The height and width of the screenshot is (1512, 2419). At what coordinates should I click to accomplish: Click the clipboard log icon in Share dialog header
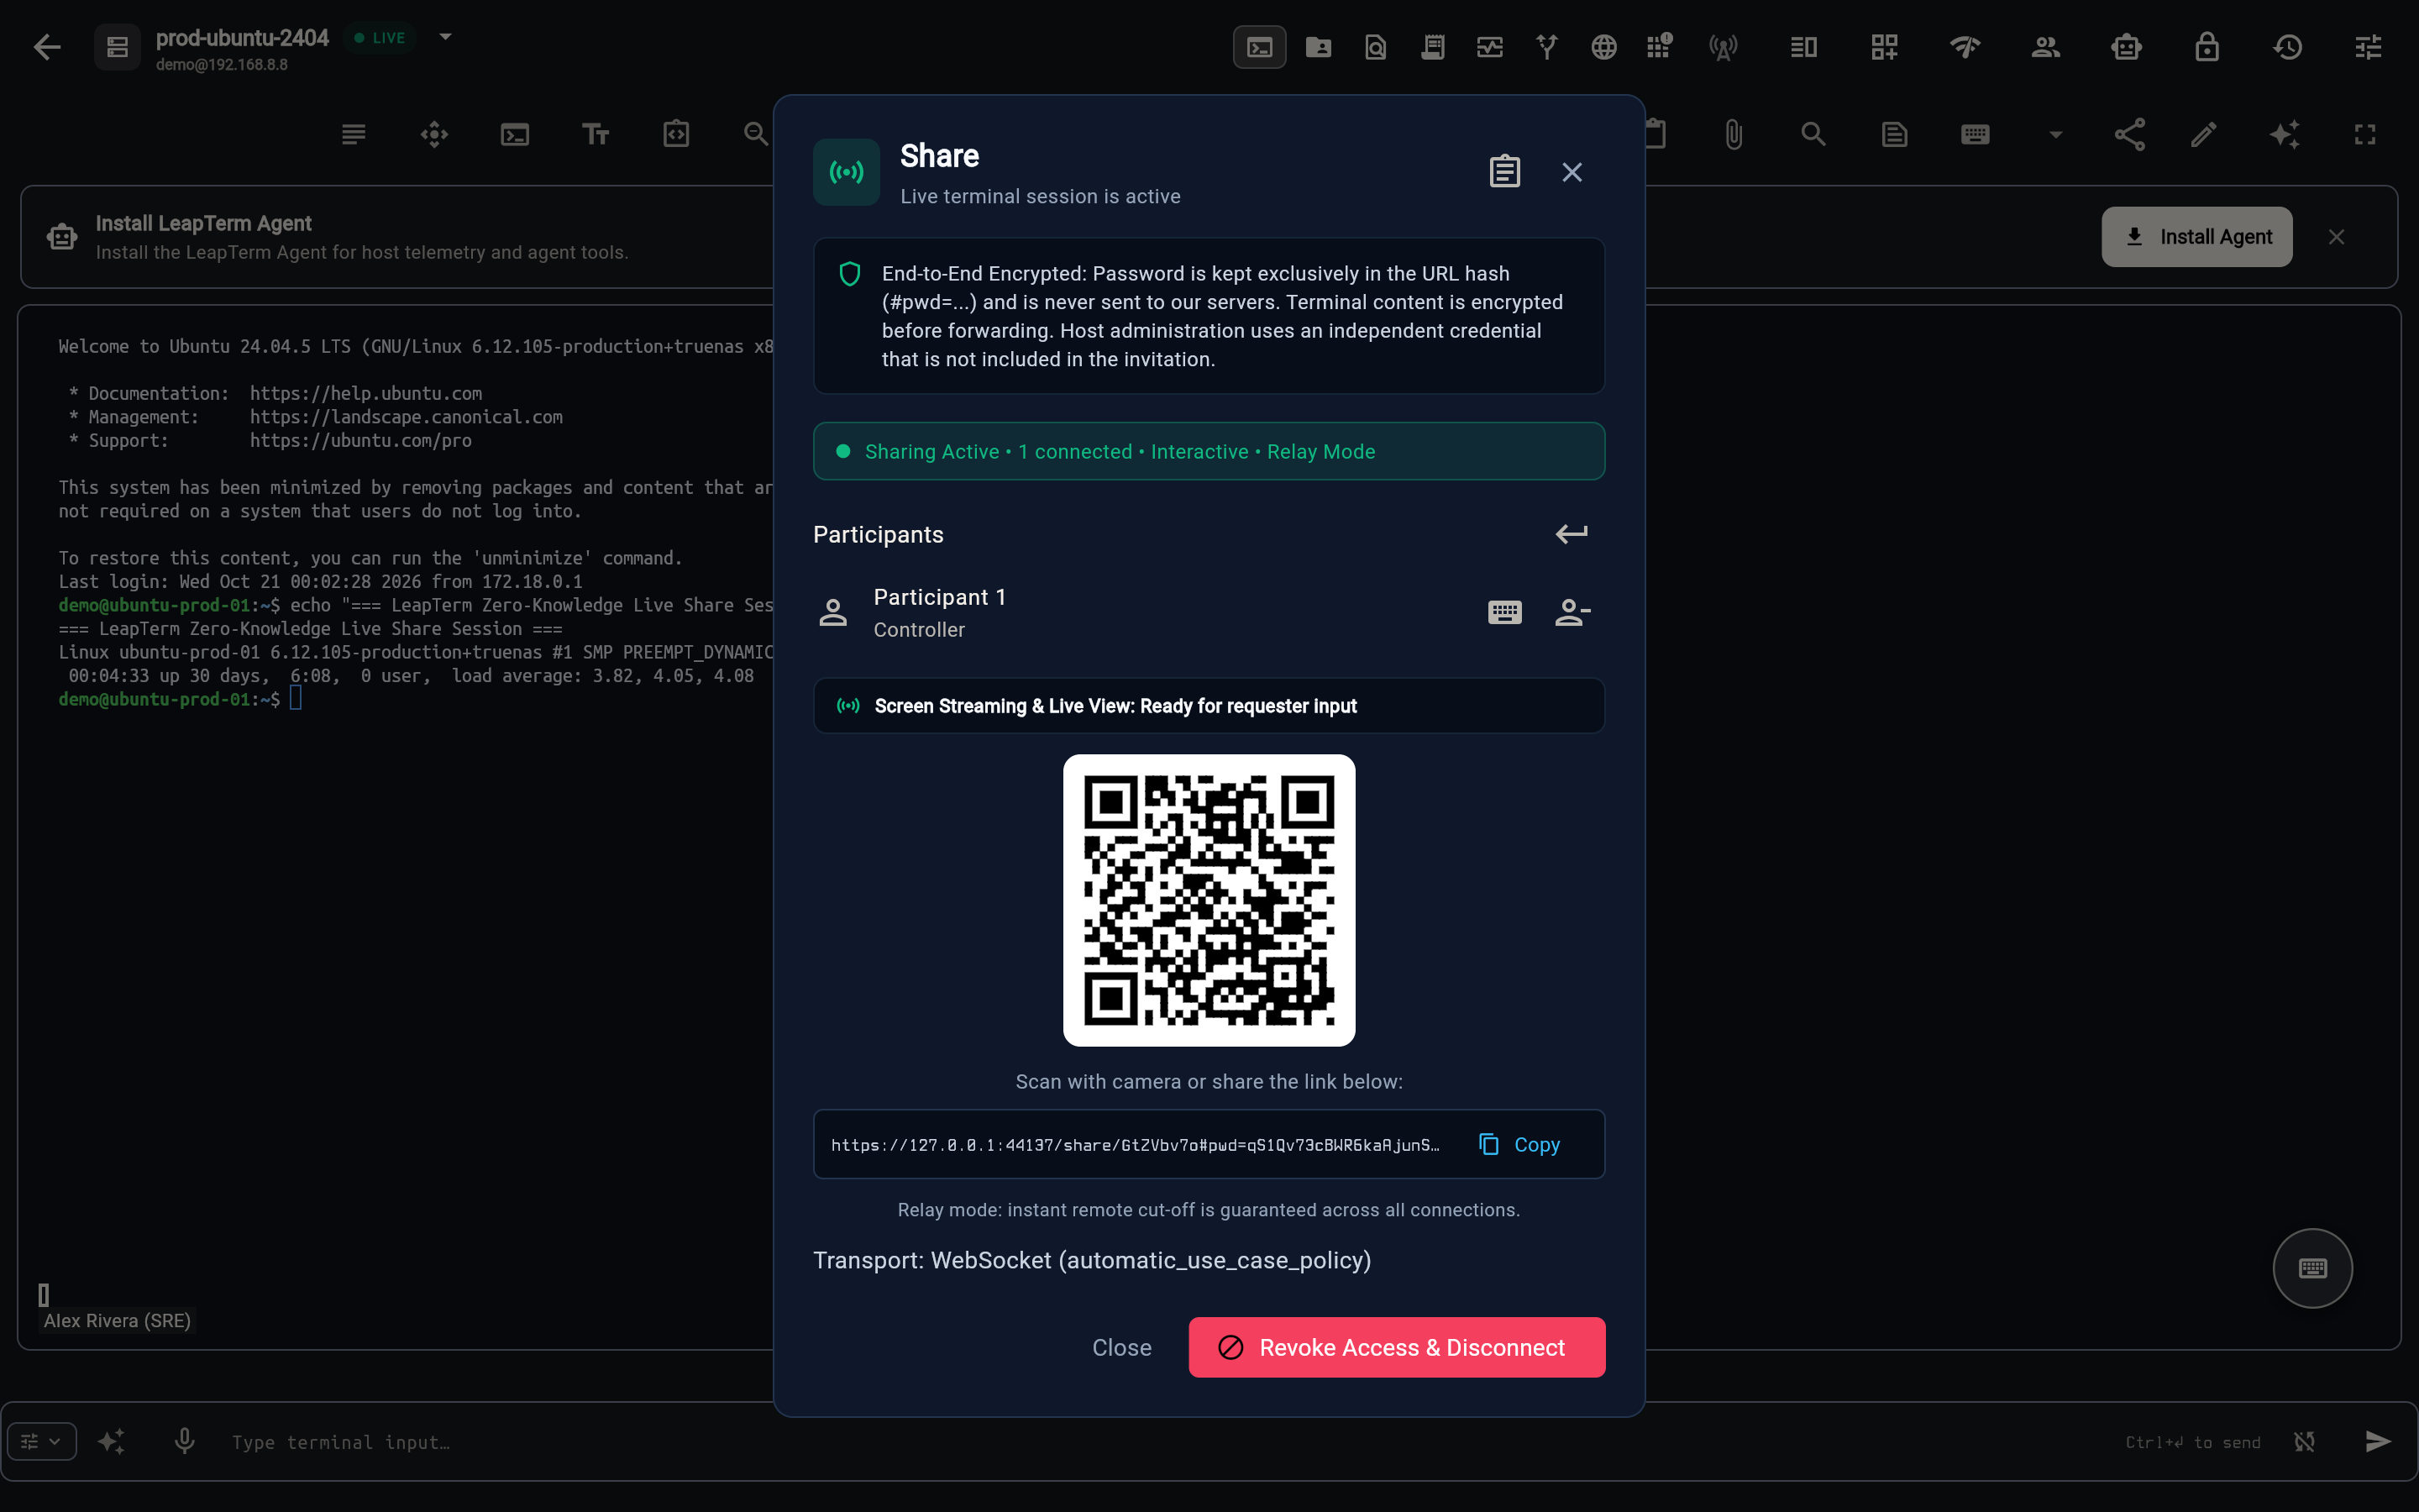pos(1504,172)
